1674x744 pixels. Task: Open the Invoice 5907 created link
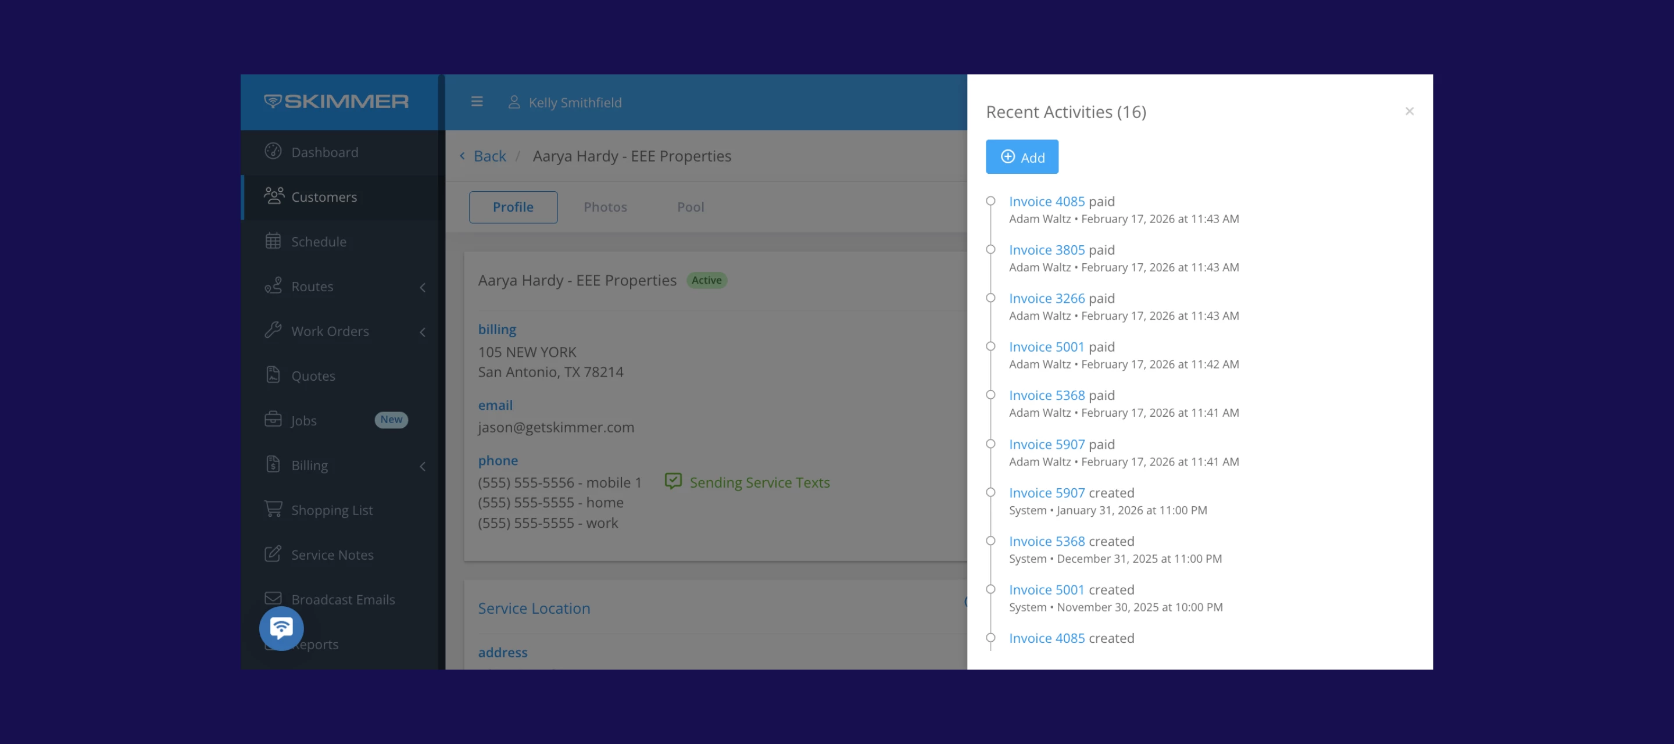1046,492
